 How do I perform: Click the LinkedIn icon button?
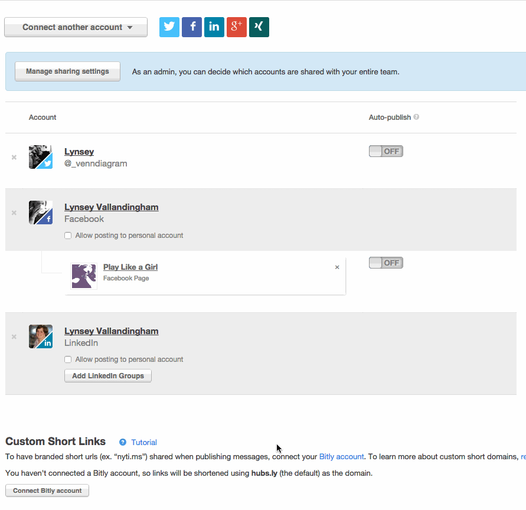(x=214, y=27)
